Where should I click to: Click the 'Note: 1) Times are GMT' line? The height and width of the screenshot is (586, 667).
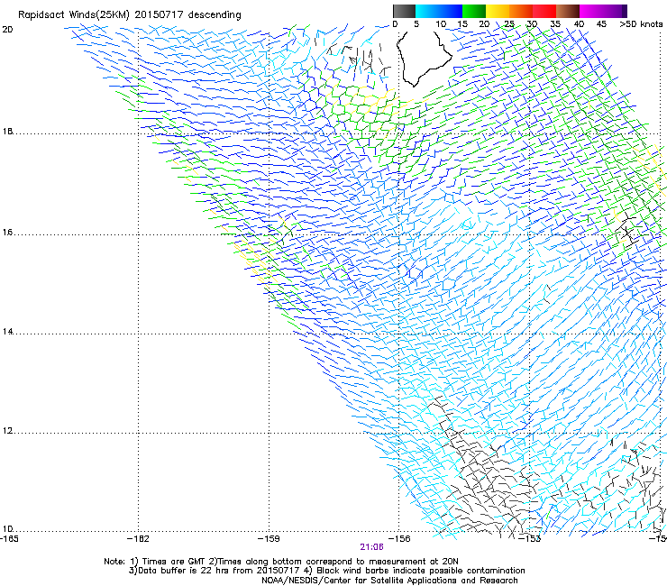click(281, 562)
